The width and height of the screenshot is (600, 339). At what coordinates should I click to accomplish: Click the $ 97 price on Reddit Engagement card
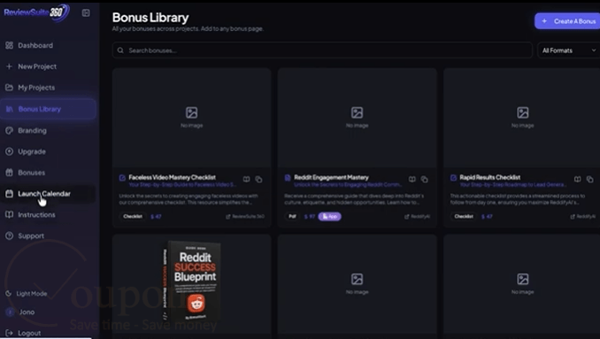pos(309,217)
